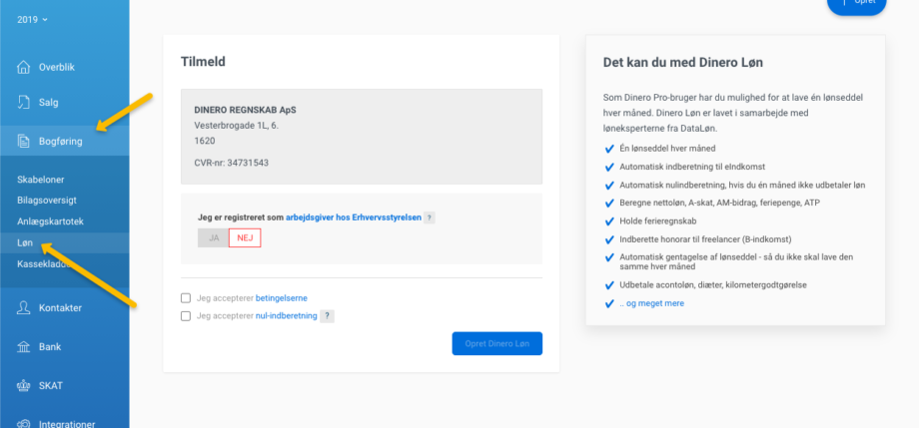Click help icon next to nul-indberetning
Screen dimensions: 919x428
(327, 316)
